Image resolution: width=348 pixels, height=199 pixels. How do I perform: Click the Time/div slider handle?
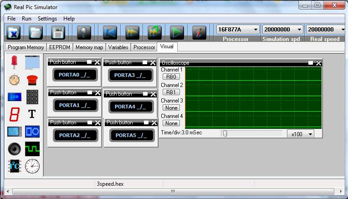pyautogui.click(x=225, y=134)
